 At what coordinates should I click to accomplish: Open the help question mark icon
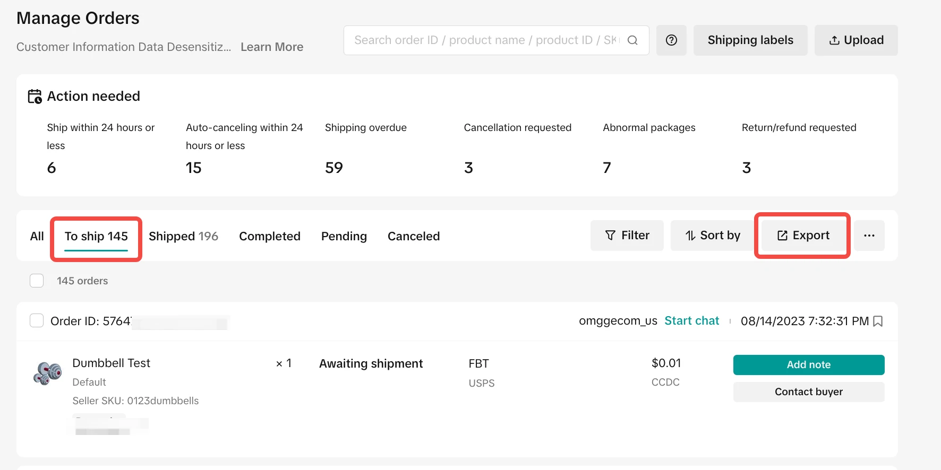point(671,40)
